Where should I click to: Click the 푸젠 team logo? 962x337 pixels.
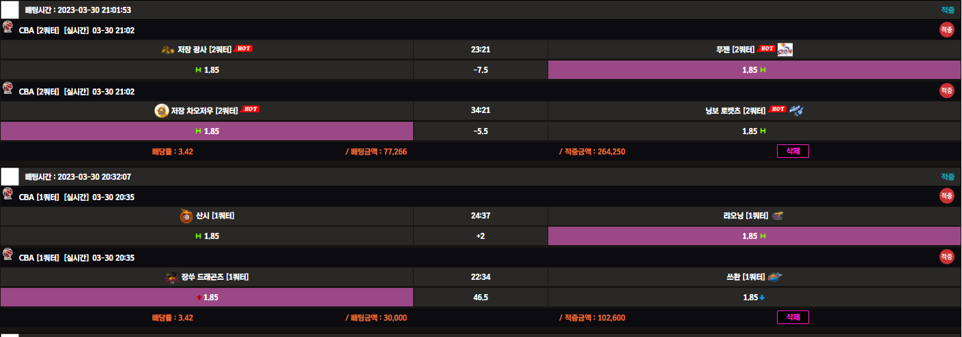pyautogui.click(x=785, y=50)
